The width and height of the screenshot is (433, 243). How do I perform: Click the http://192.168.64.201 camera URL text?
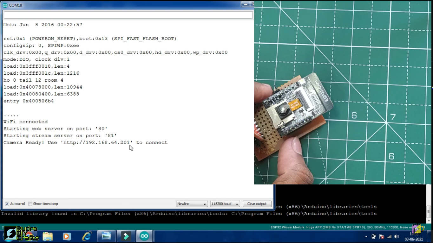[96, 143]
